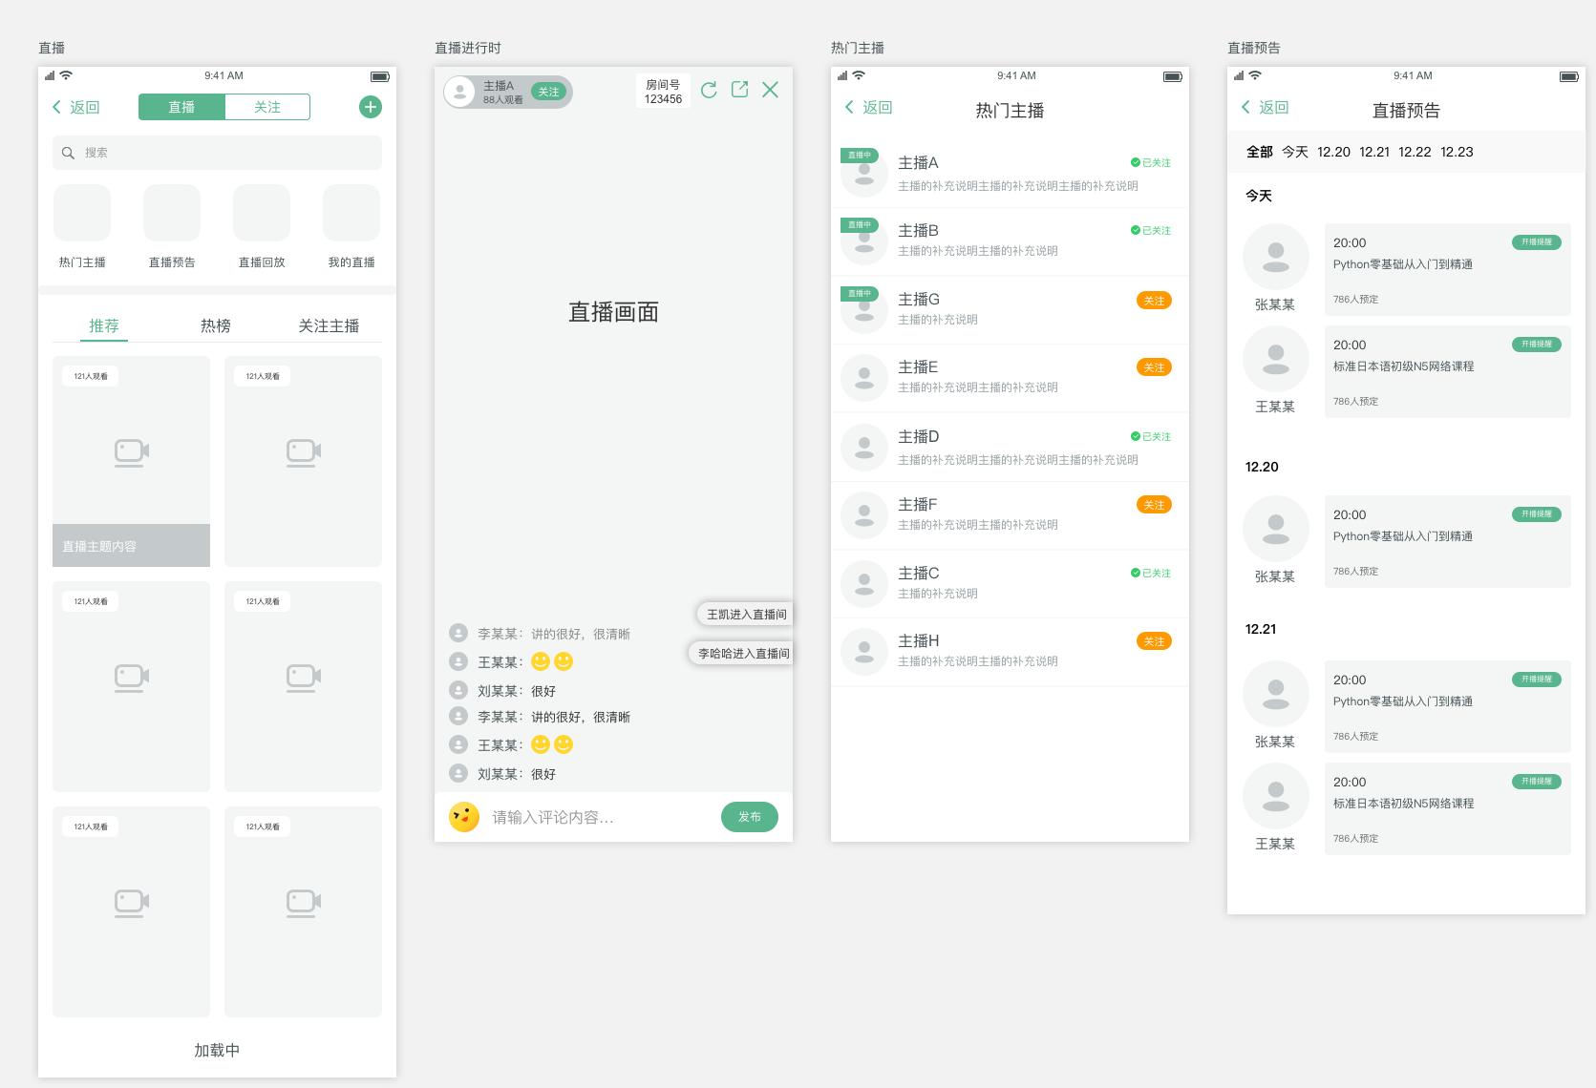Select the 直播 segmented tab
The height and width of the screenshot is (1088, 1596).
181,107
